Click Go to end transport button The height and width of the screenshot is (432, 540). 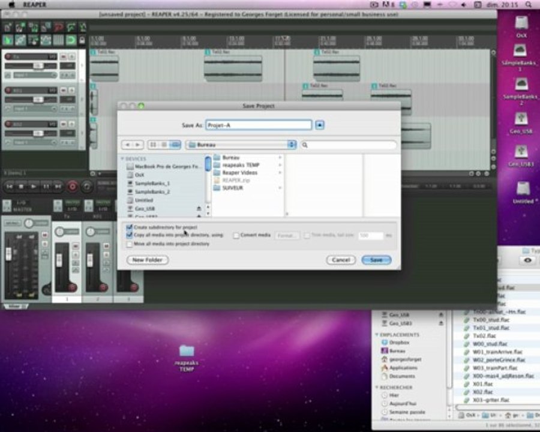[x=58, y=187]
